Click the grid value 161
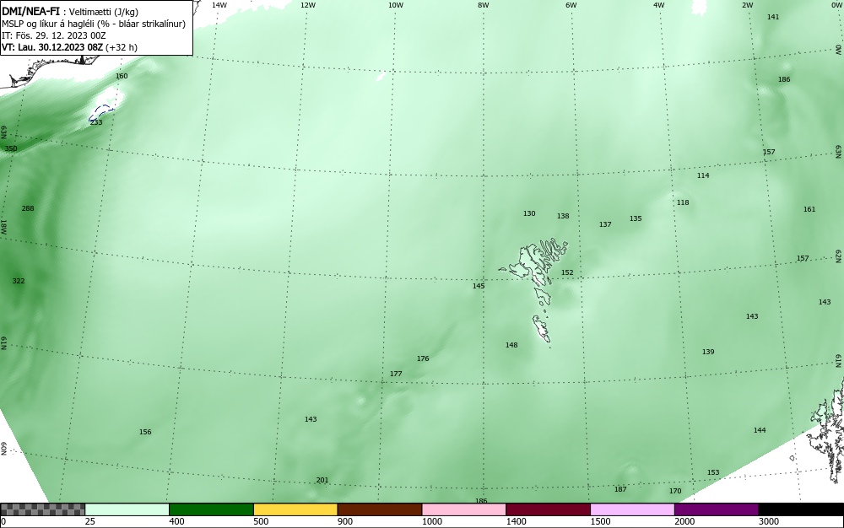This screenshot has height=528, width=844. coord(809,209)
